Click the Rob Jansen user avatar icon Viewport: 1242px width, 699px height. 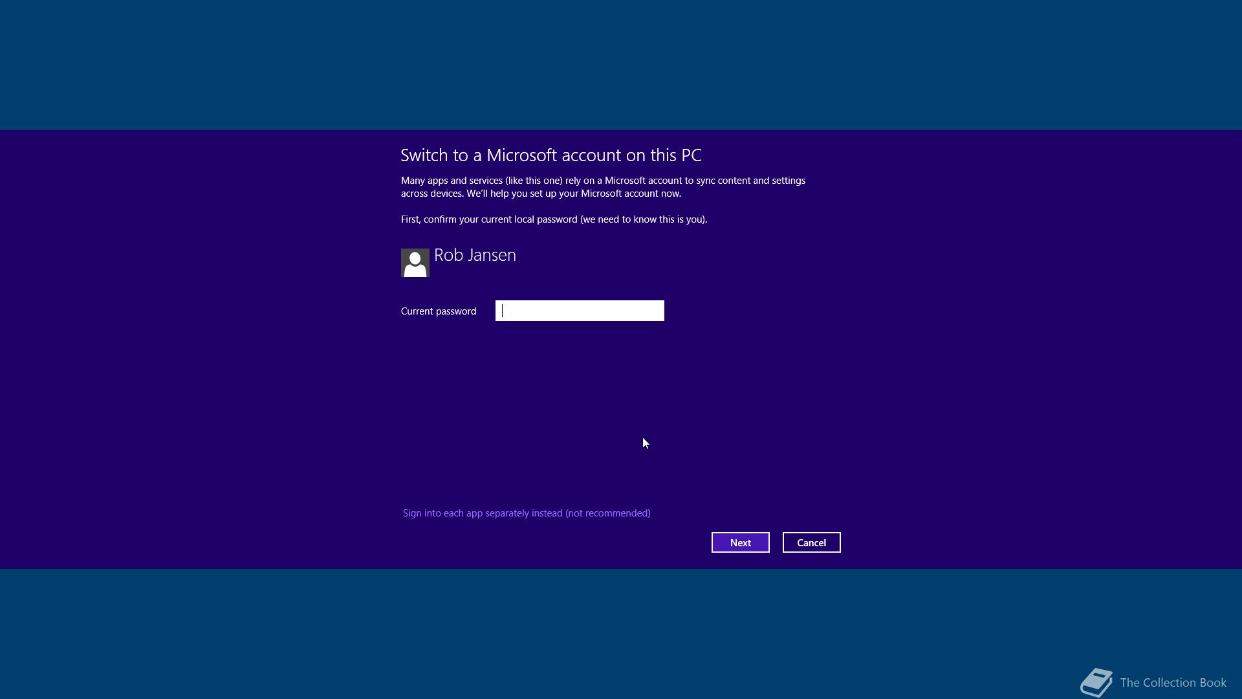(415, 263)
